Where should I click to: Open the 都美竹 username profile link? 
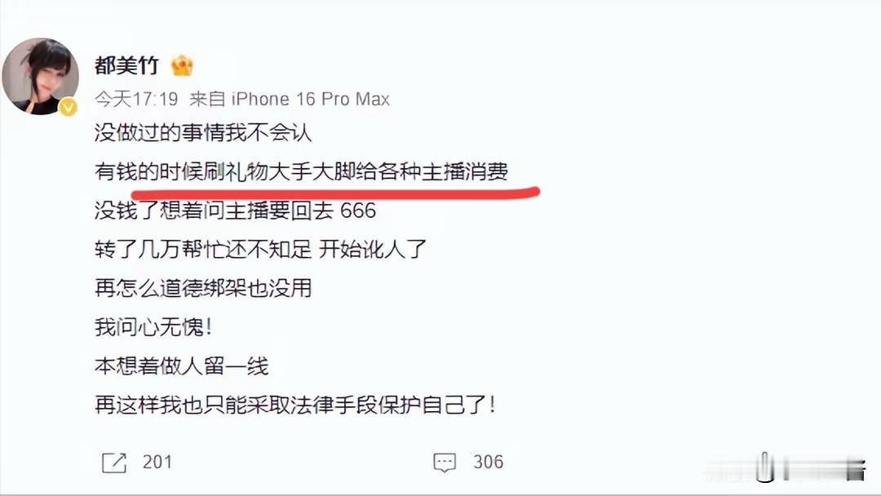126,65
